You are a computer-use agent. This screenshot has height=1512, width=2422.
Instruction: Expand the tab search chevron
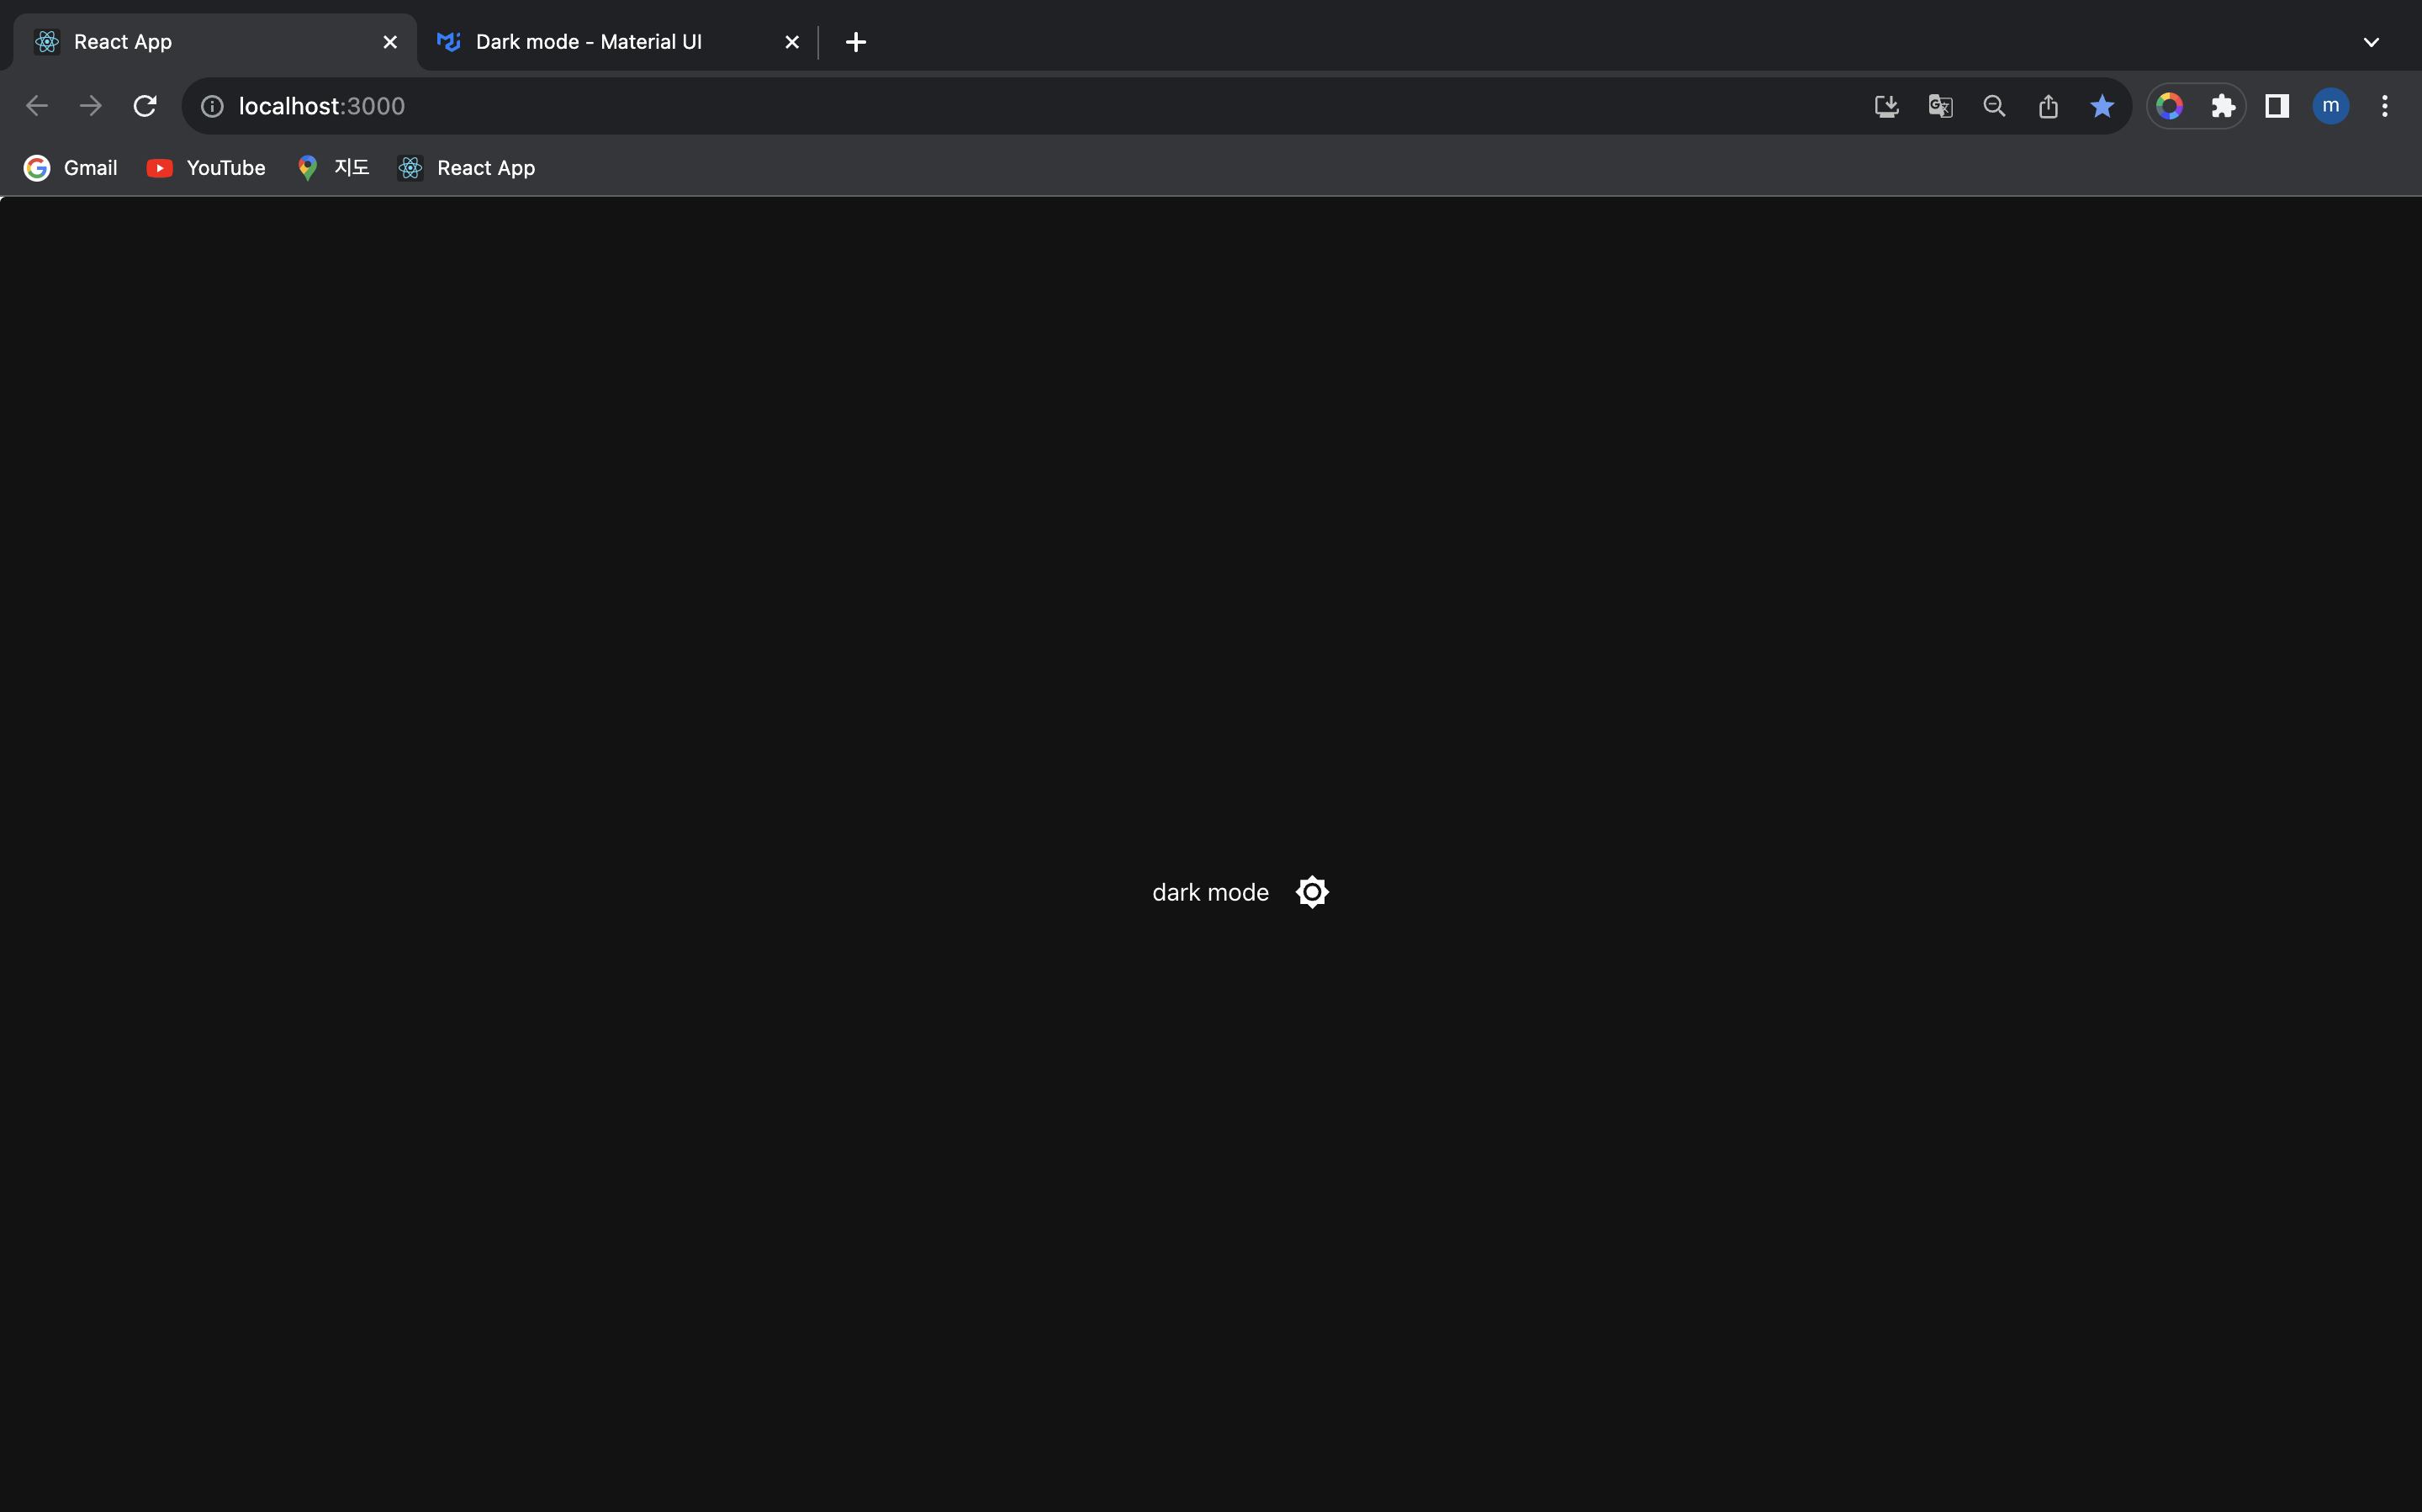pos(2371,42)
